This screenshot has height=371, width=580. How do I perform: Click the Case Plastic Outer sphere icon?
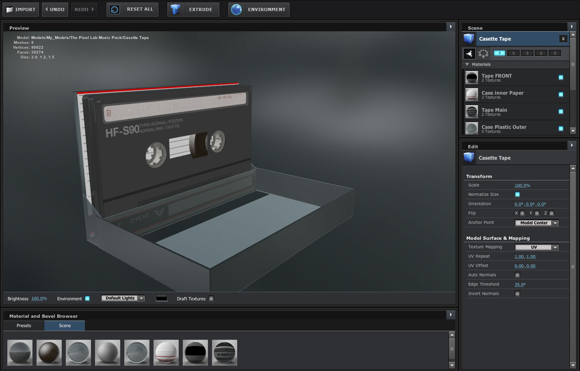tap(472, 128)
